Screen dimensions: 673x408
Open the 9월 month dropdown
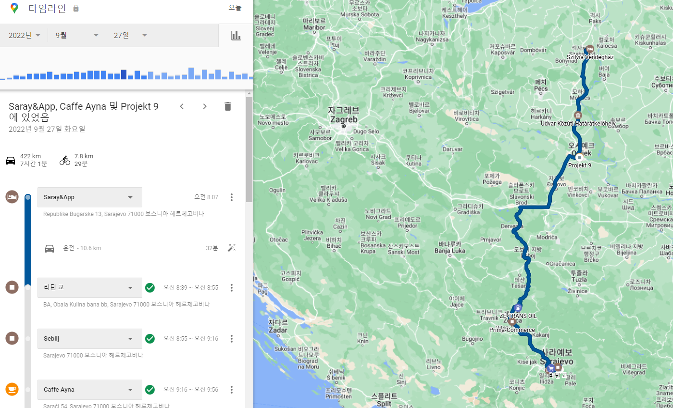pos(77,35)
